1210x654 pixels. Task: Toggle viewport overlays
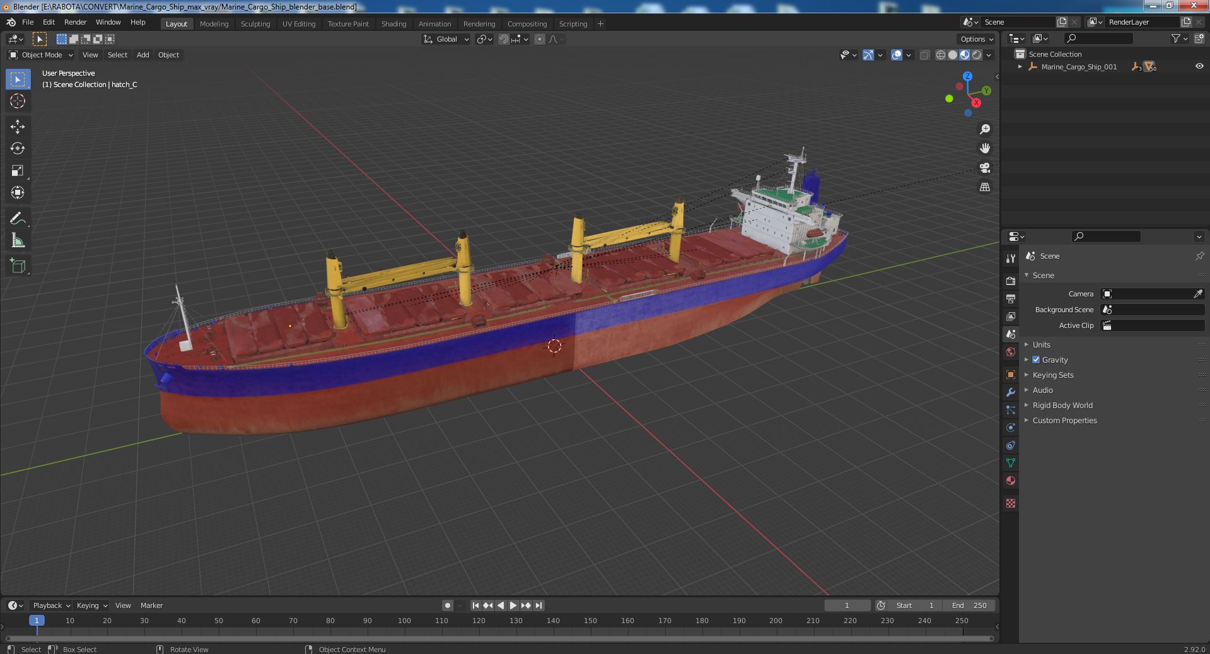[x=897, y=55]
